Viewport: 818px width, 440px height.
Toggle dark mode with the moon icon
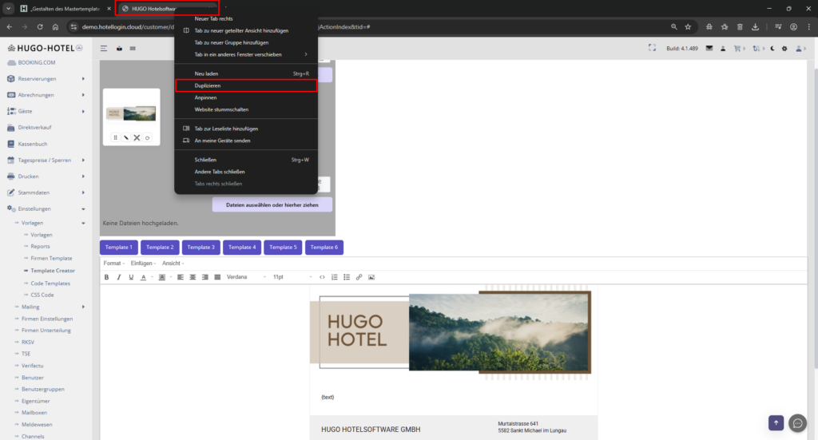coord(772,49)
